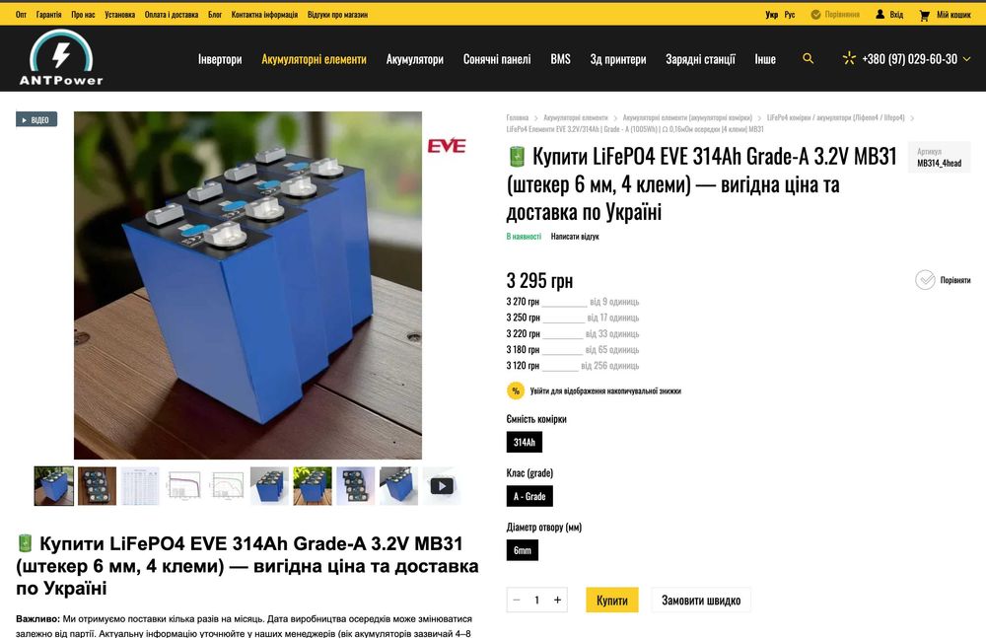Open the shopping cart icon
This screenshot has width=986, height=638.
[924, 15]
